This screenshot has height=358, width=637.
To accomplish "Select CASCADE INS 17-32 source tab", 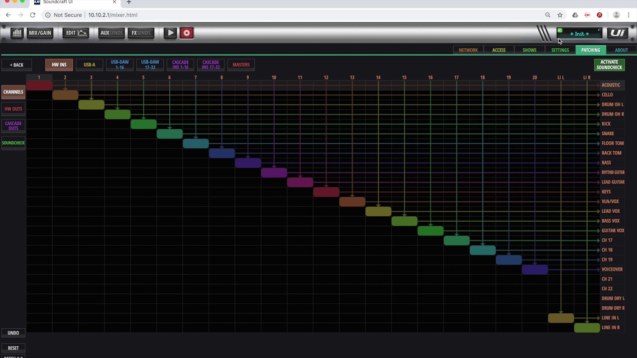I will (x=211, y=65).
